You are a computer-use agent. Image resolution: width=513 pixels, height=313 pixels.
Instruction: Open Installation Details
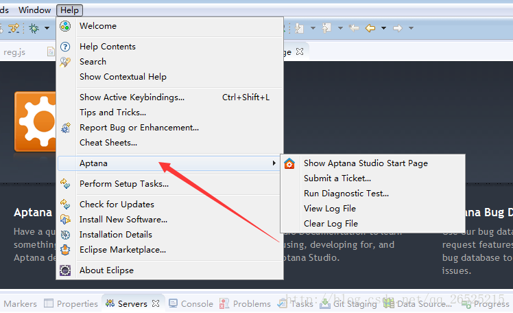[x=169, y=235]
